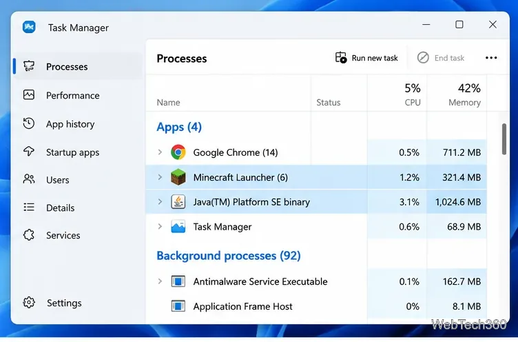Screen dimensions: 518x342
Task: Expand the Google Chrome process group
Action: (x=160, y=152)
